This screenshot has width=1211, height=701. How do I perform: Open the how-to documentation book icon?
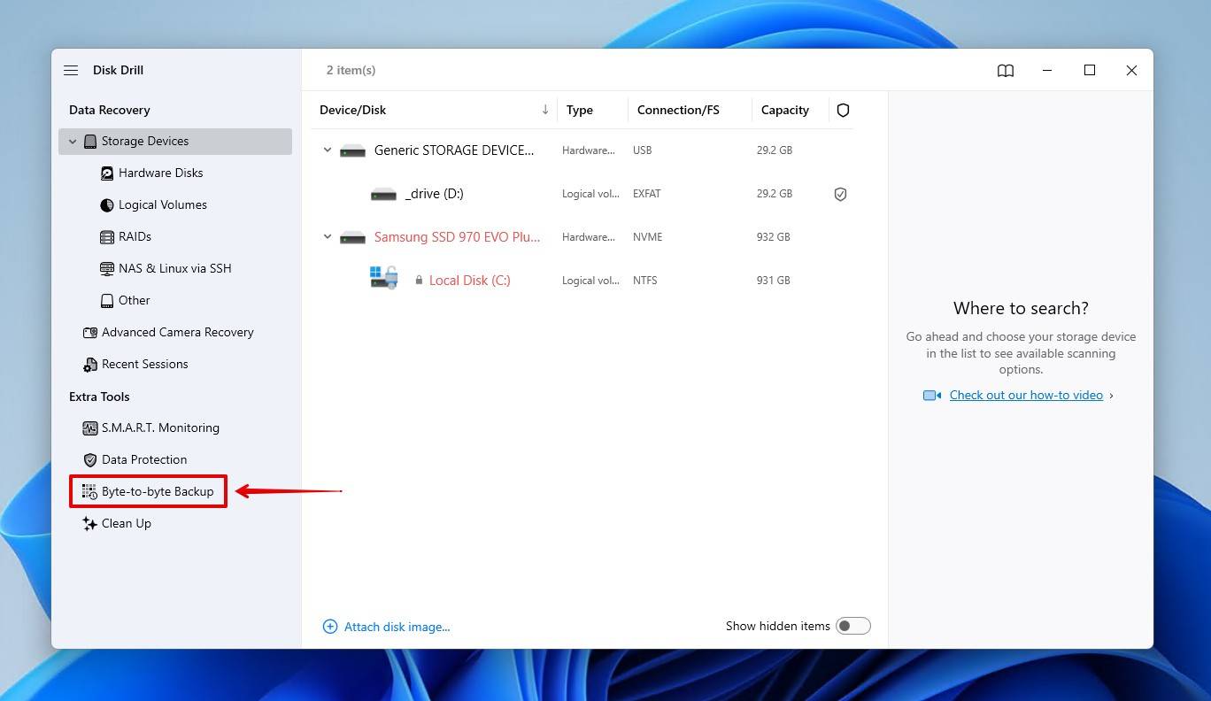[x=1006, y=70]
